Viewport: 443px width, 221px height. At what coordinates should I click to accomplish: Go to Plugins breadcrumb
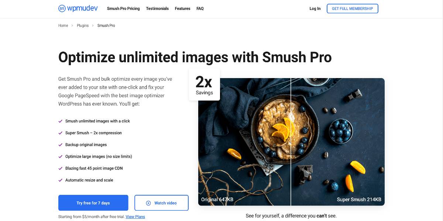tap(83, 26)
